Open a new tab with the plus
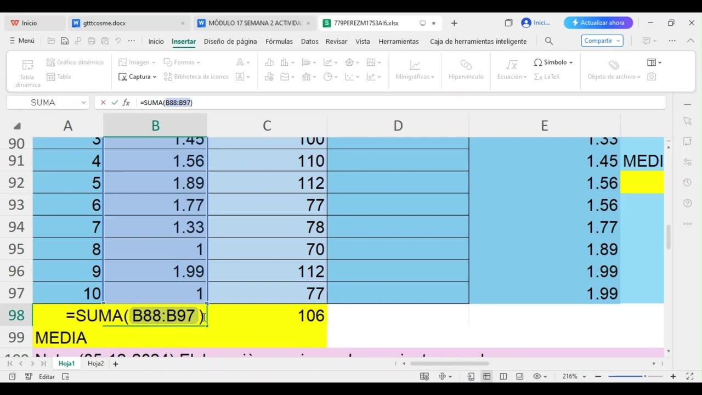The height and width of the screenshot is (395, 702). [x=454, y=23]
